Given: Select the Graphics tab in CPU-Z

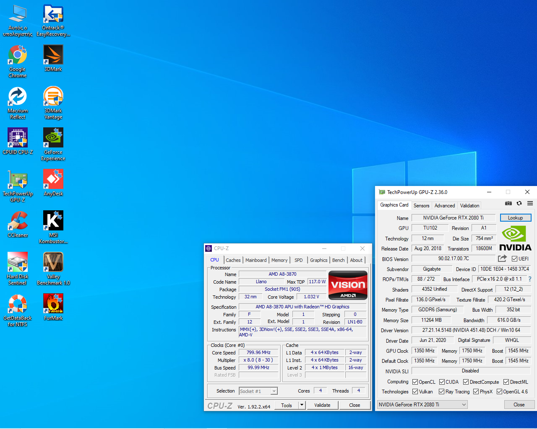Looking at the screenshot, I should 319,260.
